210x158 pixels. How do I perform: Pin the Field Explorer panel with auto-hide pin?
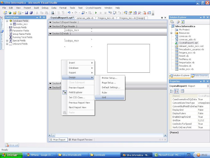[40, 17]
